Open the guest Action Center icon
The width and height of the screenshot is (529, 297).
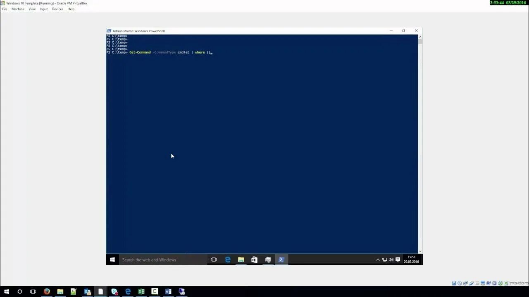(x=398, y=259)
